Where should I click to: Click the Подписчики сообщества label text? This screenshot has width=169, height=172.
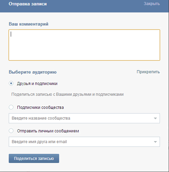[40, 107]
